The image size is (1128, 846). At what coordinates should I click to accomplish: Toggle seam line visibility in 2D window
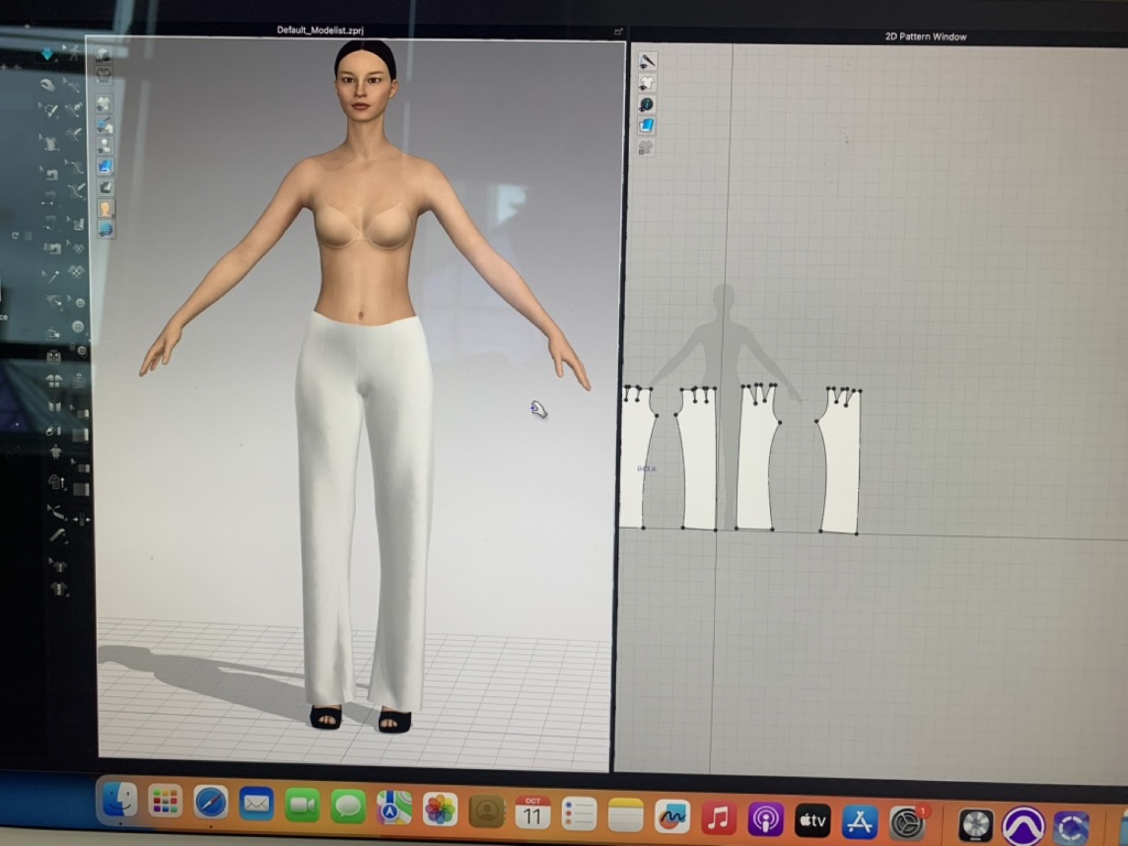[x=647, y=61]
